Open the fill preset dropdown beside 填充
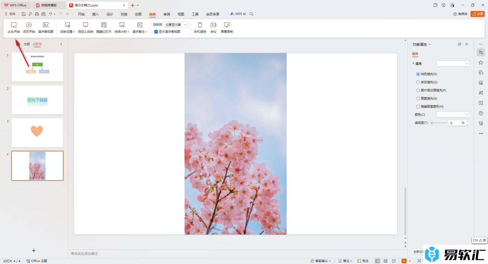Image resolution: width=488 pixels, height=264 pixels. [453, 64]
